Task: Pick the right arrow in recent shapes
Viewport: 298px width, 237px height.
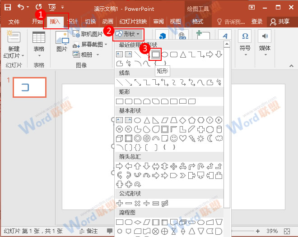Action: point(210,55)
